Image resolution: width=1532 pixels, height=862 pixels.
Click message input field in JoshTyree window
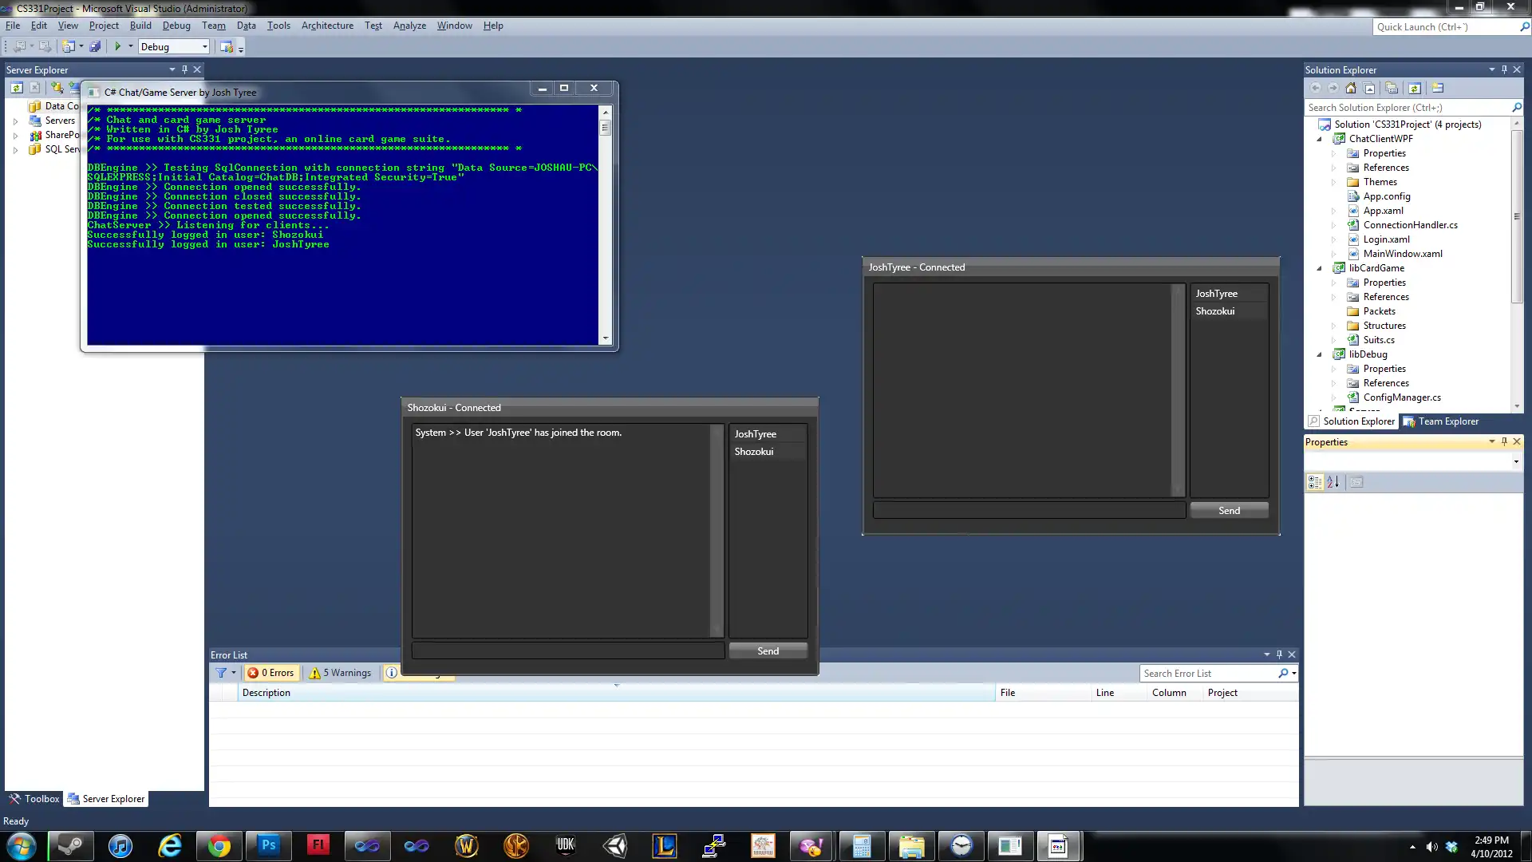pos(1029,511)
